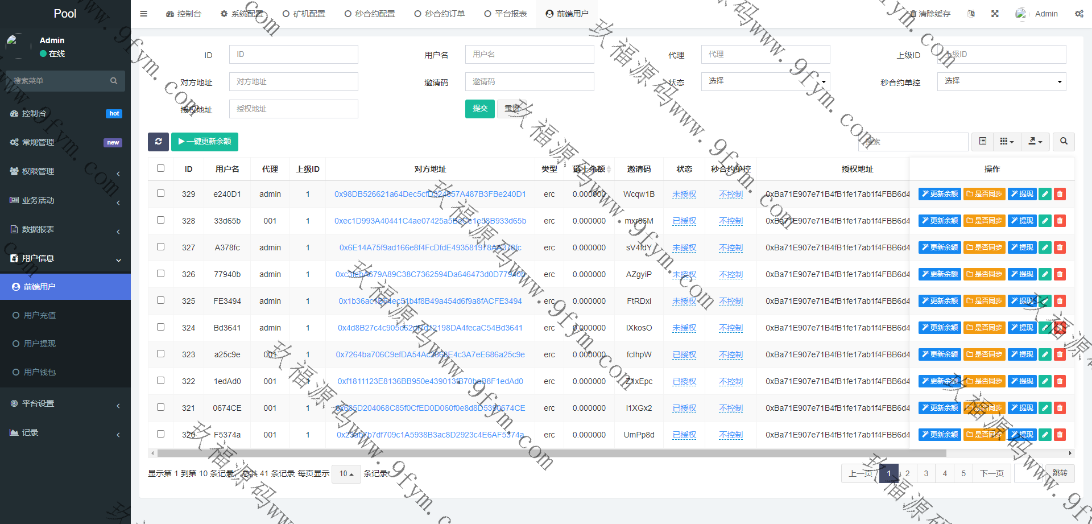This screenshot has height=524, width=1092.
Task: Click the toggle table view icon
Action: (982, 141)
